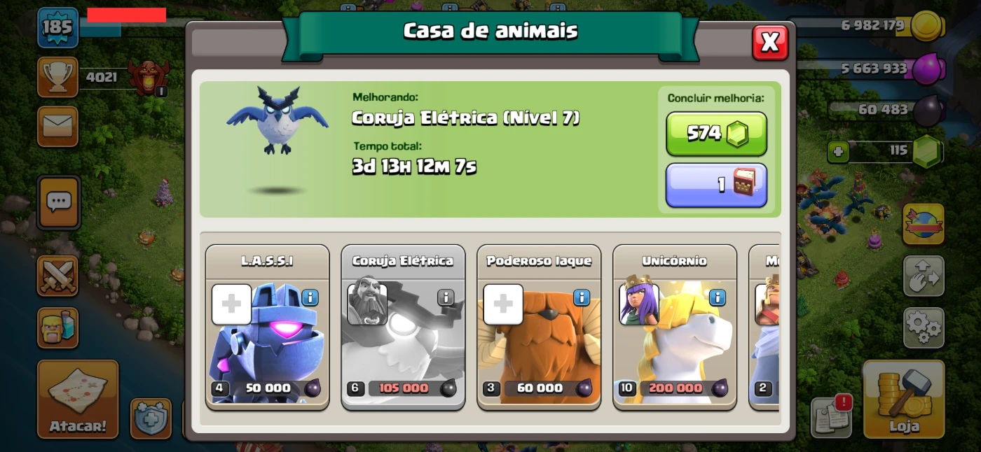Upgrade Unicórnio for 200 000 dark elixir

click(x=675, y=388)
